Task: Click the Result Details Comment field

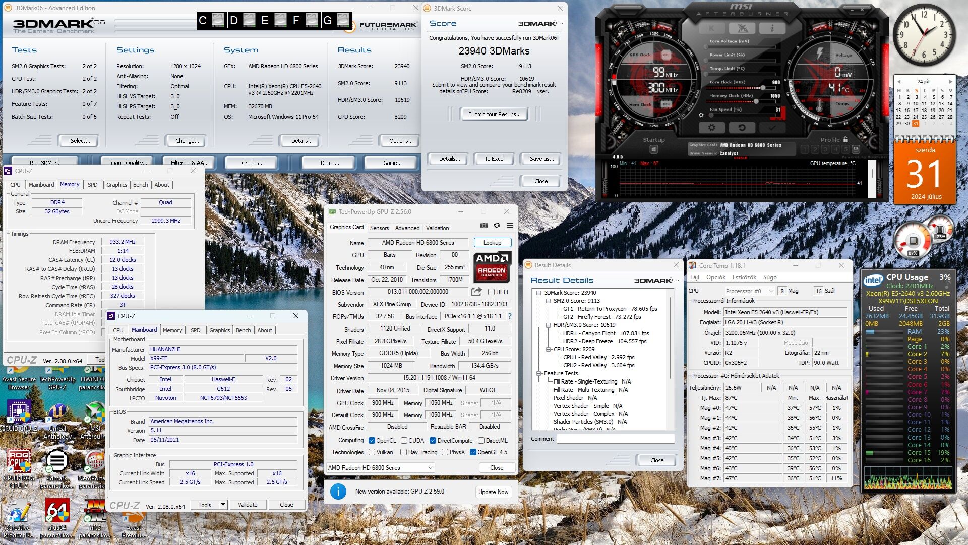Action: [616, 439]
